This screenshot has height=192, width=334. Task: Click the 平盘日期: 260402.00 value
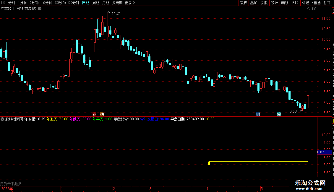[187, 119]
